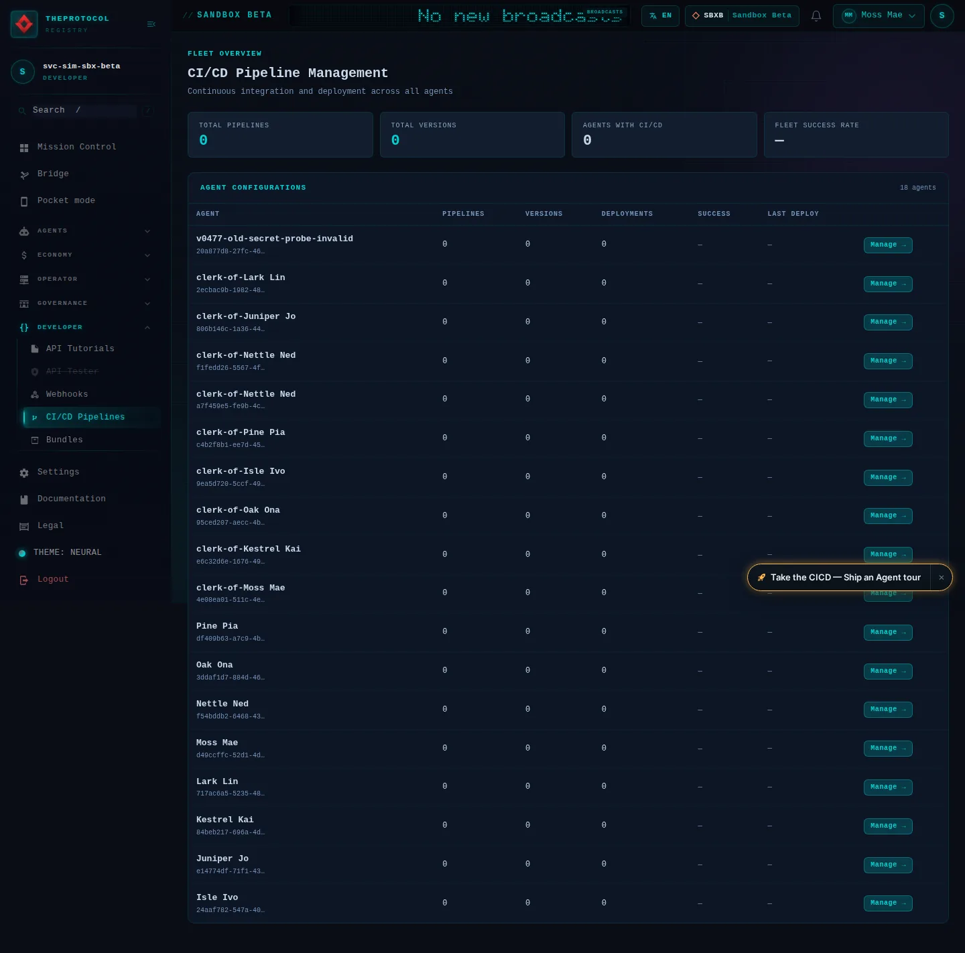Click the svc-sim-sbx-beta avatar circle
The image size is (965, 953).
pyautogui.click(x=23, y=72)
